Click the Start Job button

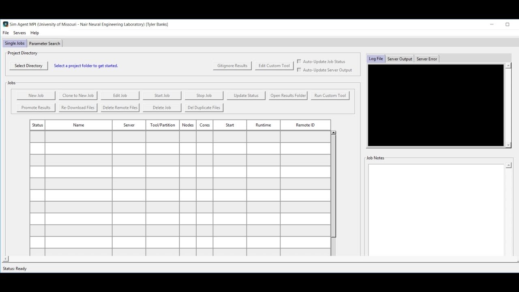pyautogui.click(x=162, y=96)
